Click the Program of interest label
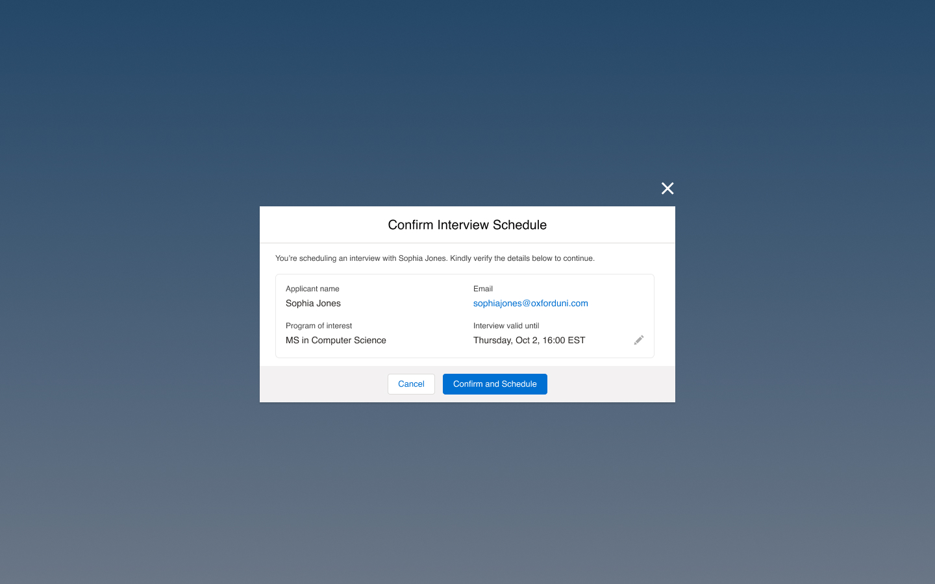 point(319,326)
